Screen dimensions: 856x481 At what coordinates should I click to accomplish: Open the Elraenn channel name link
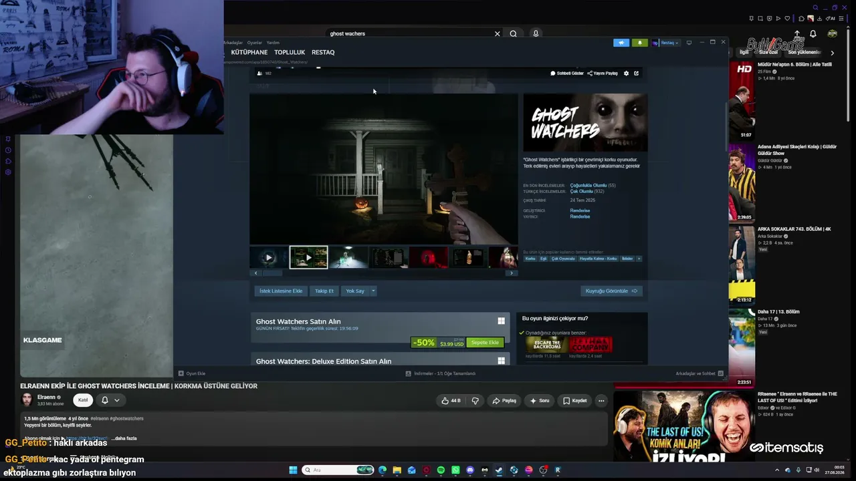[x=46, y=397]
